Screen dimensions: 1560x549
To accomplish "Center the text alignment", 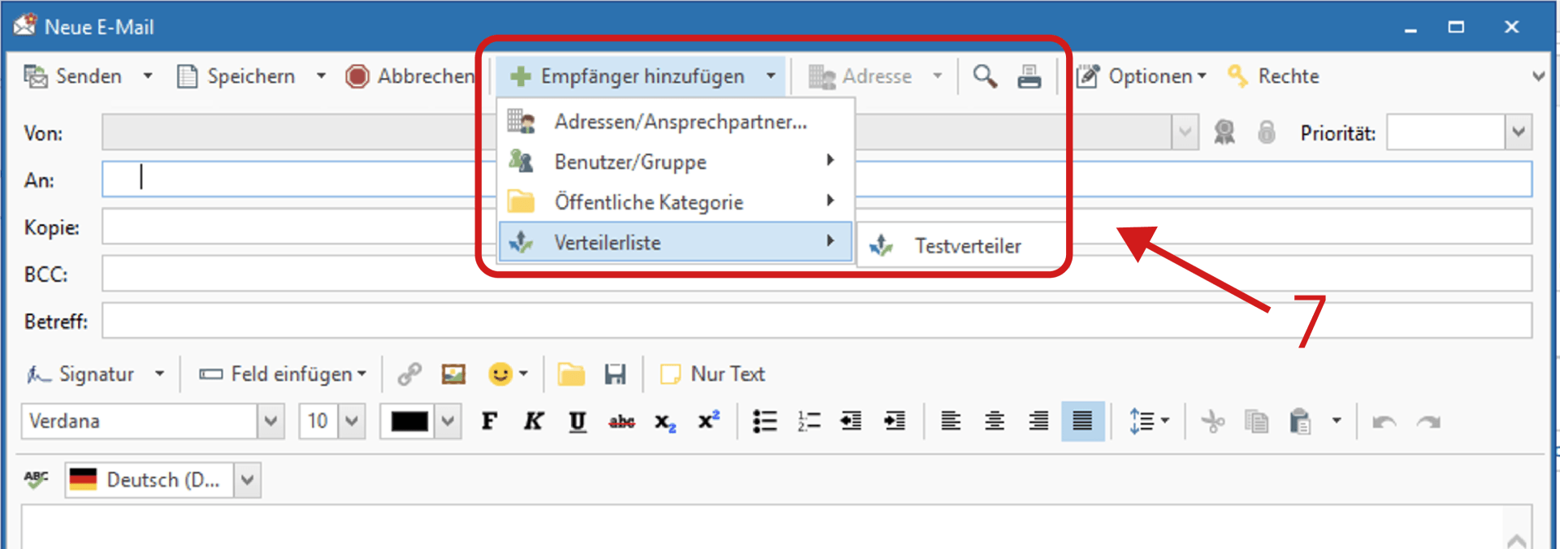I will click(994, 421).
